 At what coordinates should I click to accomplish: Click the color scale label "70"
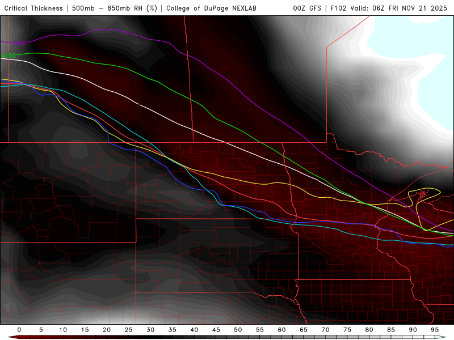click(x=325, y=330)
